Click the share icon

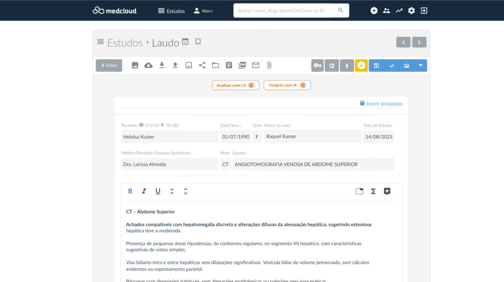tap(202, 65)
